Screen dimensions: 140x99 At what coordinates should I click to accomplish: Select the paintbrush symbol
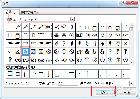point(33,27)
